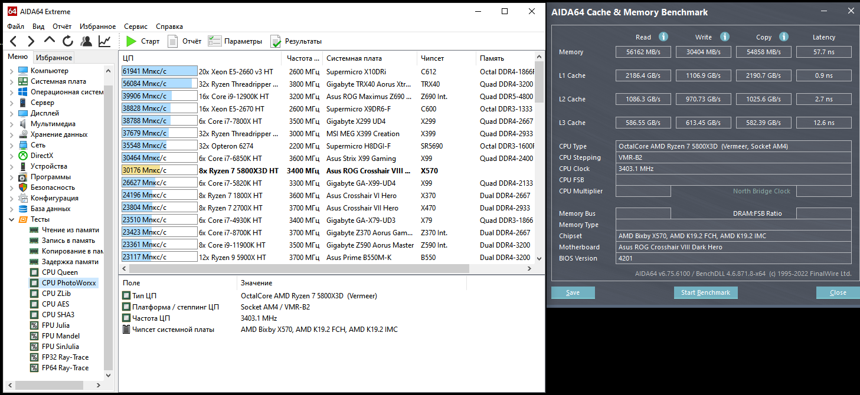Screen dimensions: 860x395
Task: Start the benchmark with green Старт icon
Action: click(x=143, y=41)
